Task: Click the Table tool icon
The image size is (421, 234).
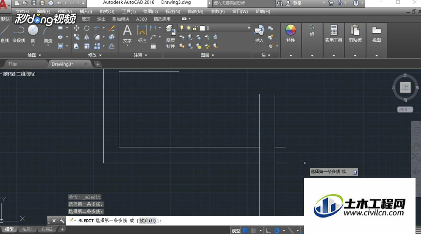Action: pos(153,46)
